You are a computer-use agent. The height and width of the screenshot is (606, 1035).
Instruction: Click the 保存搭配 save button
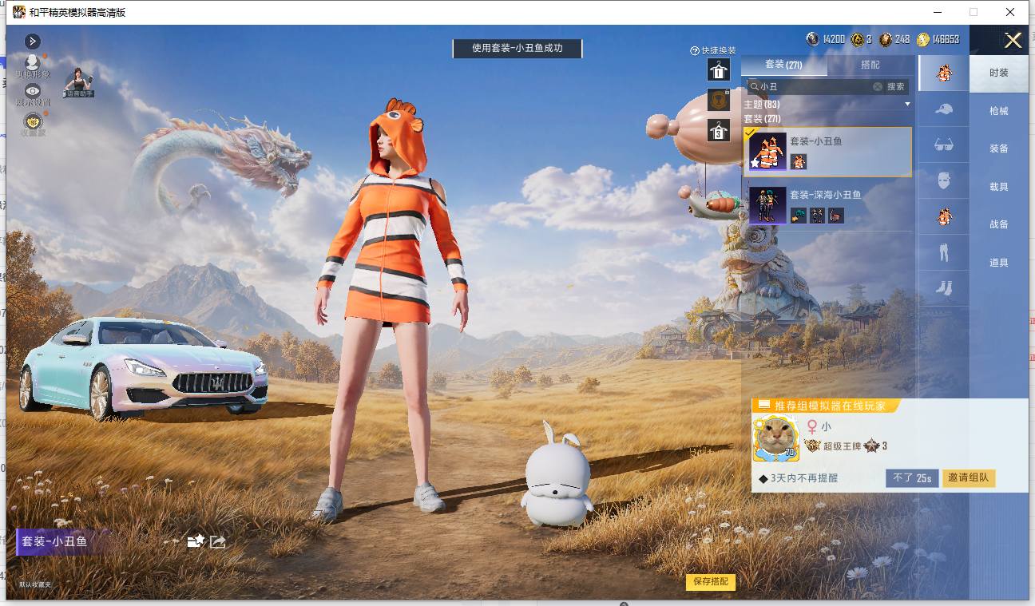pos(711,582)
